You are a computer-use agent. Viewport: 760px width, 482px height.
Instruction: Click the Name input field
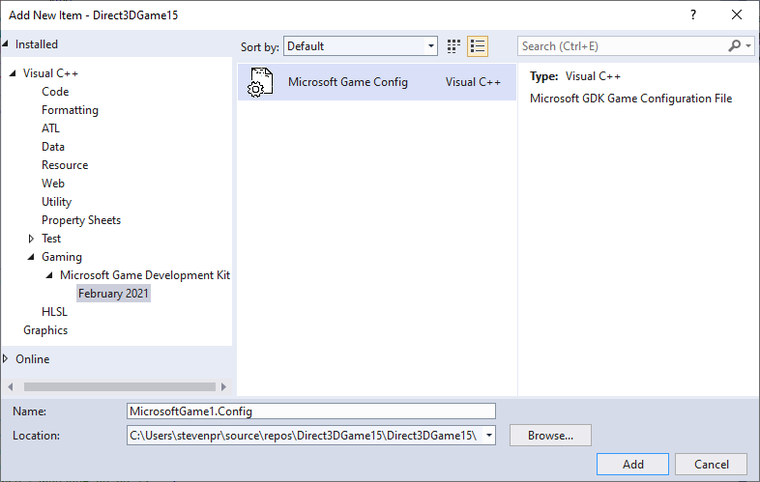(x=311, y=411)
